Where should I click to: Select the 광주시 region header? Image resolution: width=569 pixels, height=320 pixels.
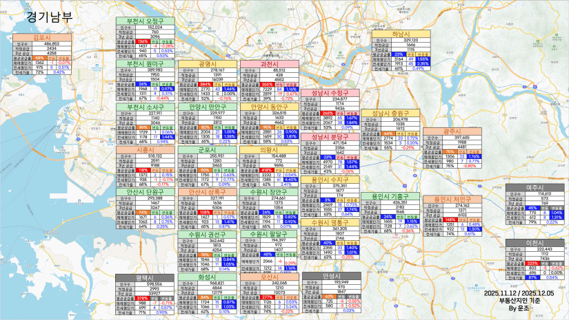pyautogui.click(x=452, y=130)
